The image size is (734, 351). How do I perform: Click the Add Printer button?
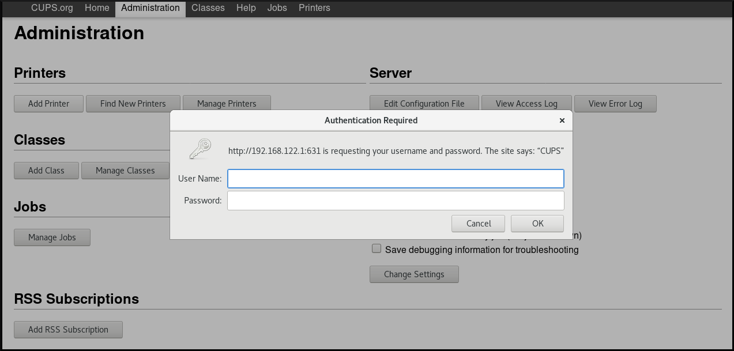pos(48,104)
